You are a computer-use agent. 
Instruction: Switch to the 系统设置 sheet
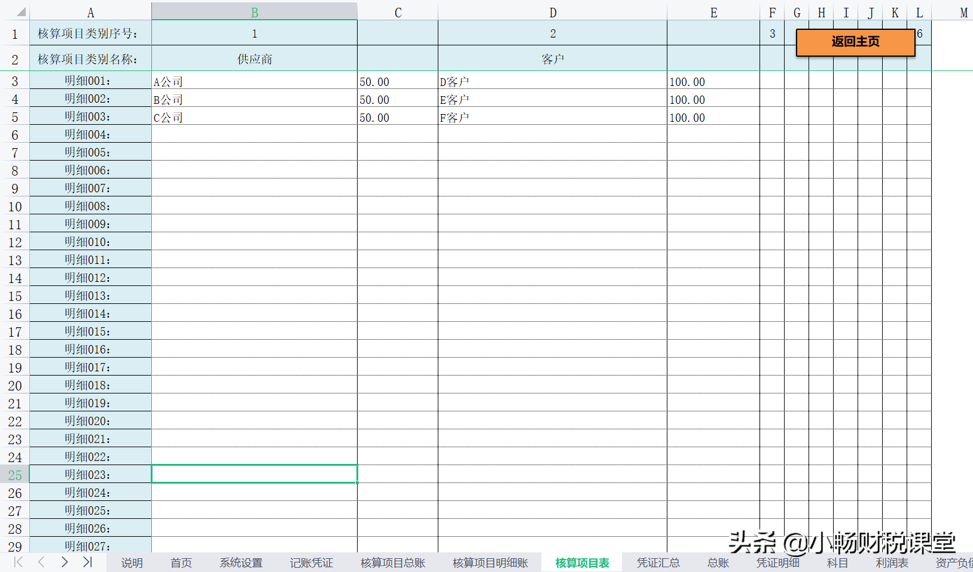click(240, 562)
